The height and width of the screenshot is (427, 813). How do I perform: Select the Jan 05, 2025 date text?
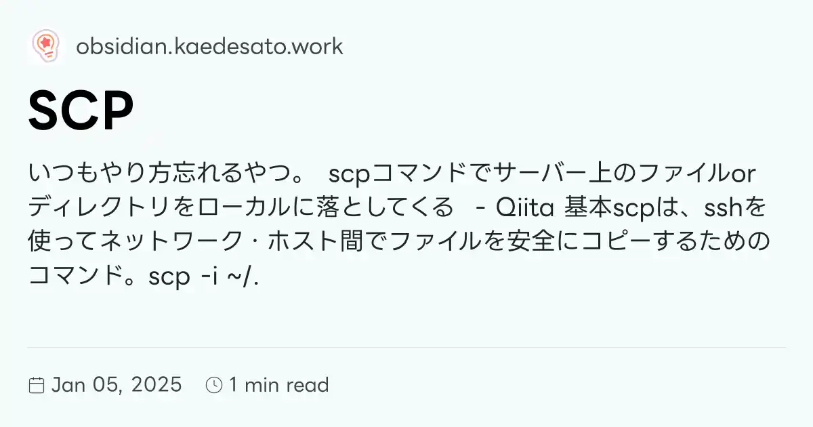click(x=117, y=385)
